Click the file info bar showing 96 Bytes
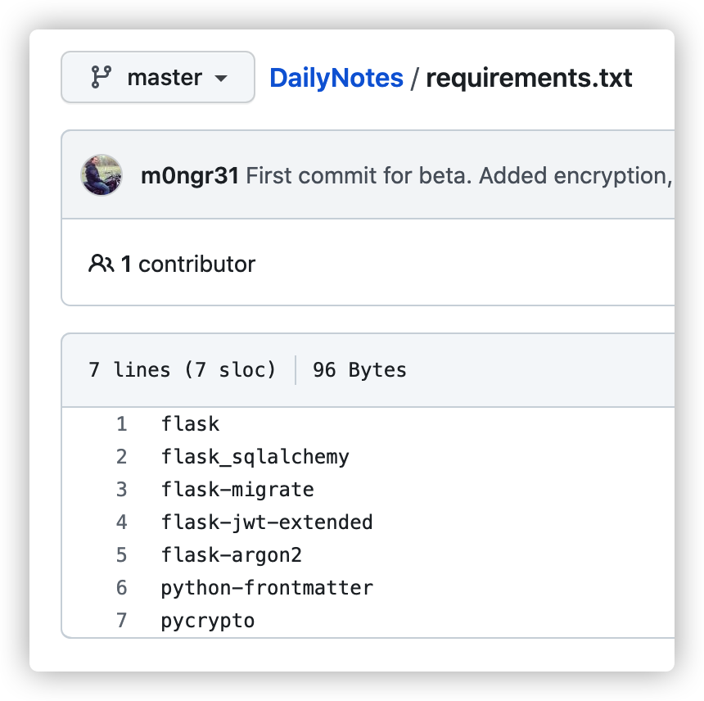Image resolution: width=704 pixels, height=701 pixels. pos(359,370)
